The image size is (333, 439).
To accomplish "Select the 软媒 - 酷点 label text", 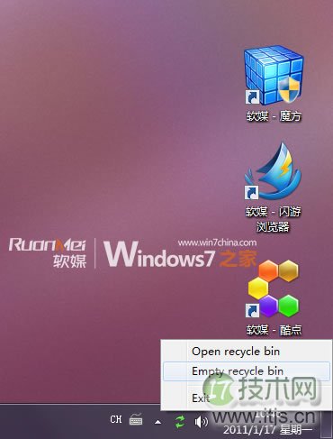I will click(x=274, y=330).
